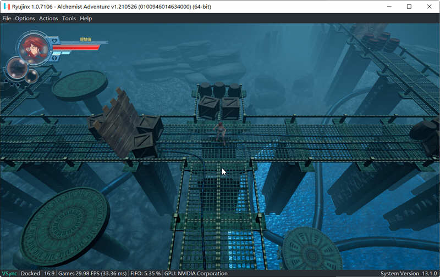Open the Tools menu
Screen dimensions: 440x277
(x=69, y=19)
